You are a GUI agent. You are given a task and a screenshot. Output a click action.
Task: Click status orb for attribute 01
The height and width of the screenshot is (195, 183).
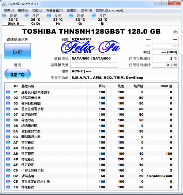(8, 92)
